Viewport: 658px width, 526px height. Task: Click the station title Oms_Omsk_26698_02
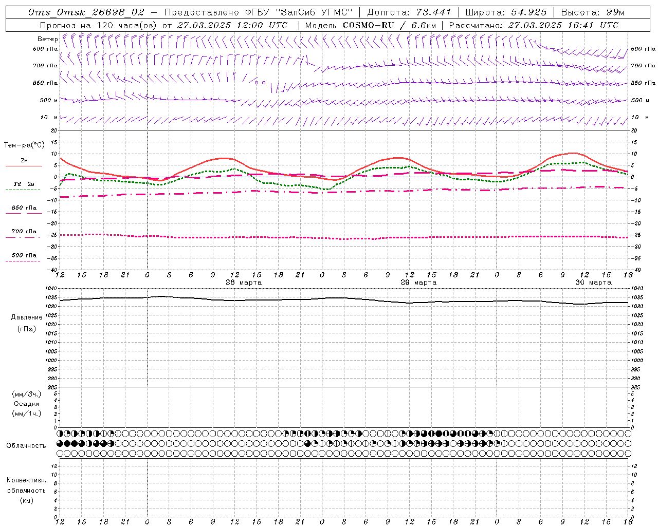[87, 12]
